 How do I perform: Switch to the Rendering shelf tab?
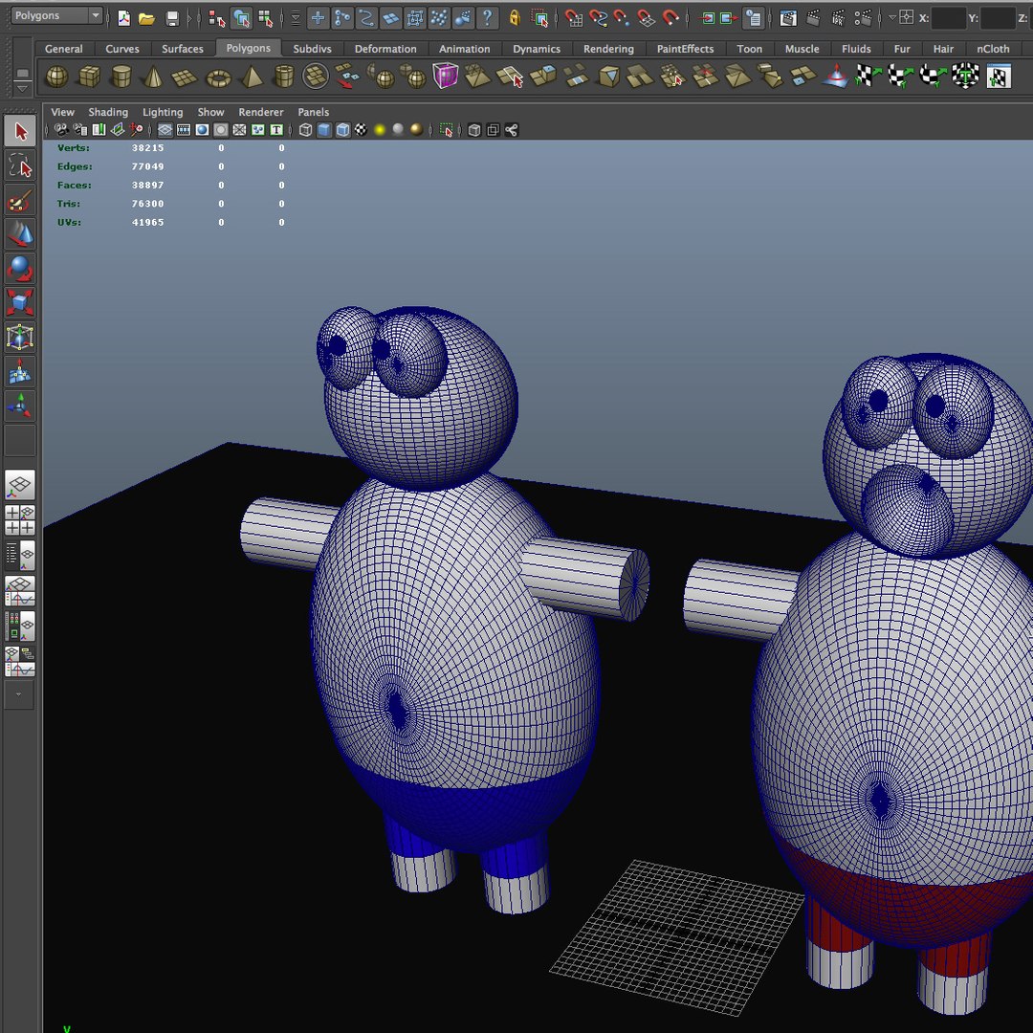click(608, 49)
